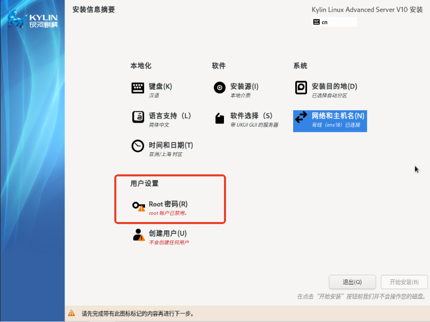Click the '用户设置' section heading
430x322 pixels.
click(145, 184)
